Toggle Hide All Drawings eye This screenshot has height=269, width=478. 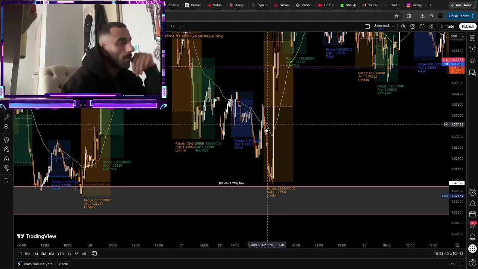[x=6, y=168]
